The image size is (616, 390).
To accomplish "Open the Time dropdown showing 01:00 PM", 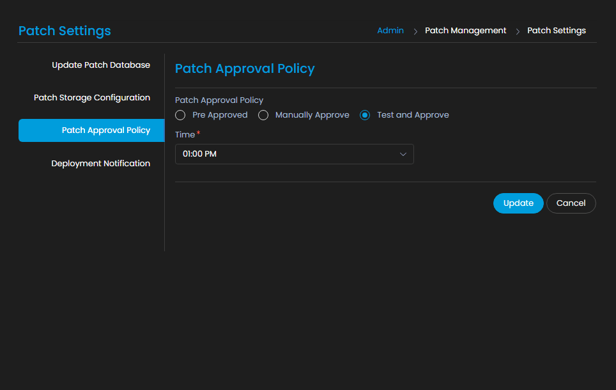I will [x=294, y=154].
